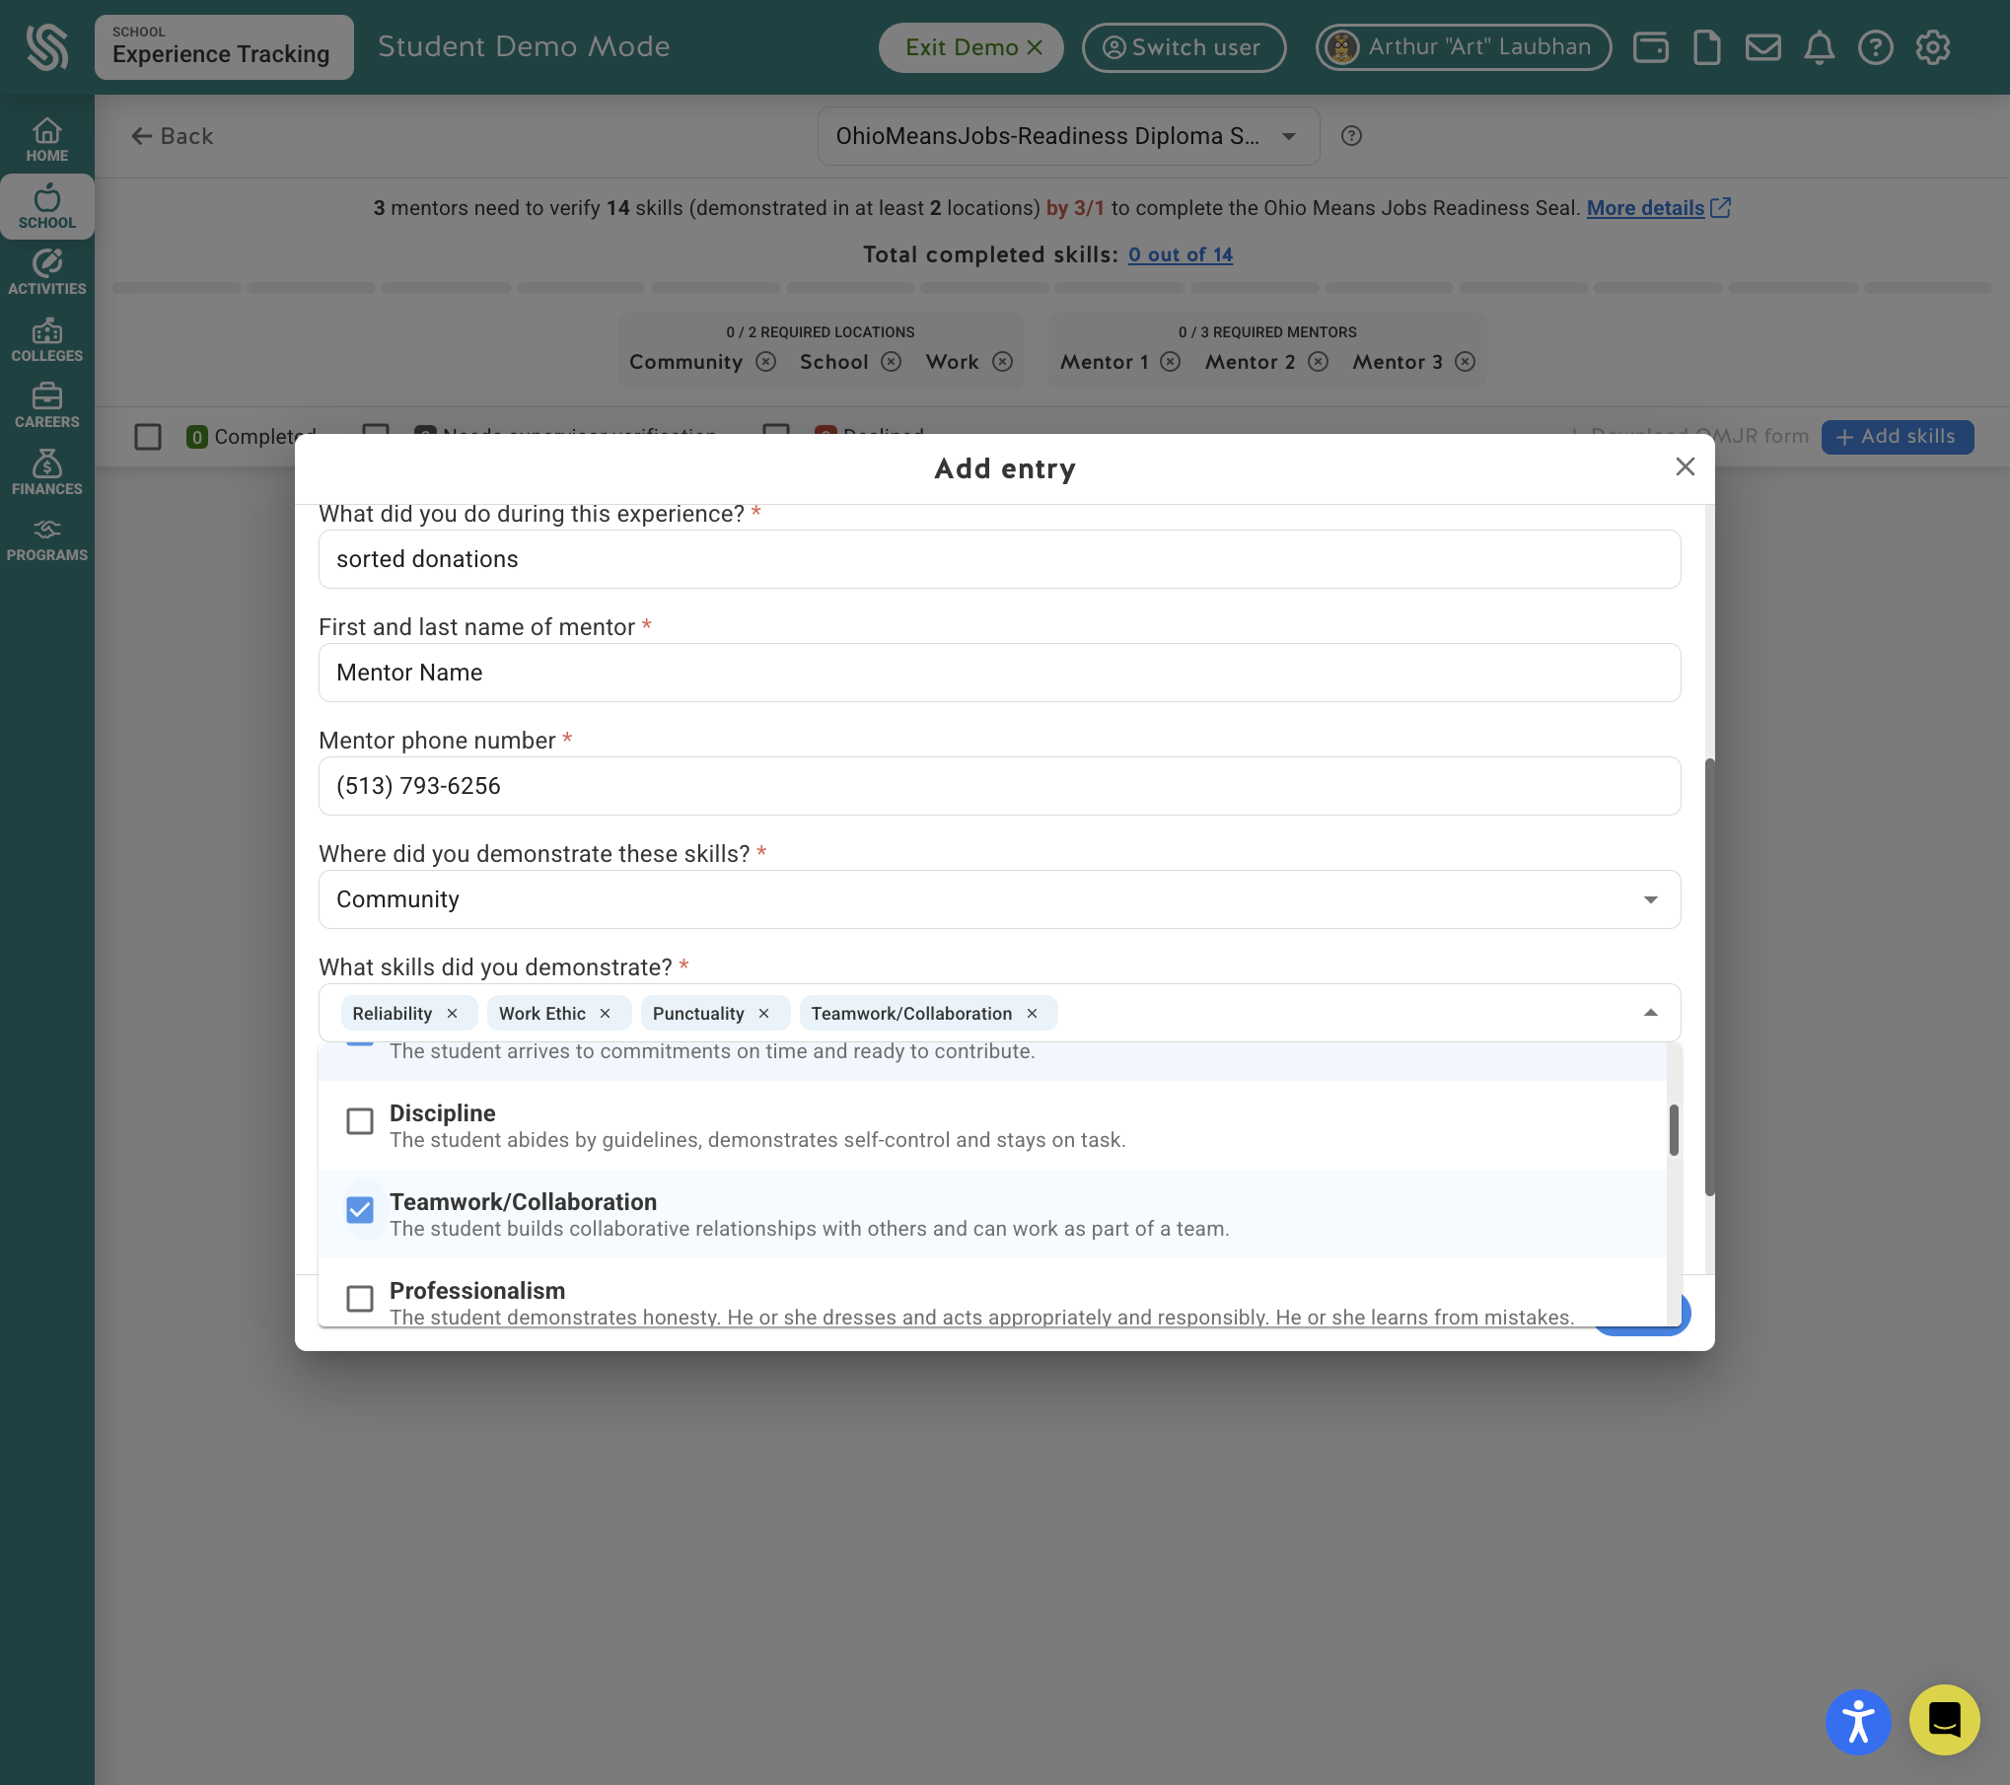Go Back to previous page
The image size is (2010, 1785).
(173, 136)
